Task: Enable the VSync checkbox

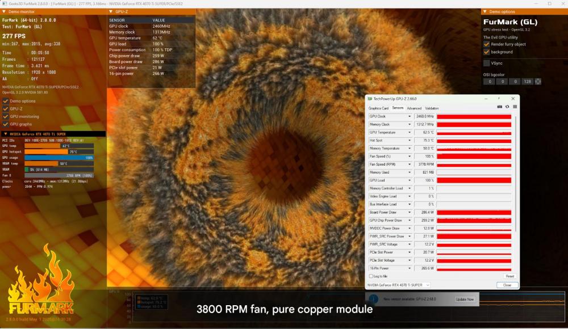Action: pyautogui.click(x=487, y=63)
